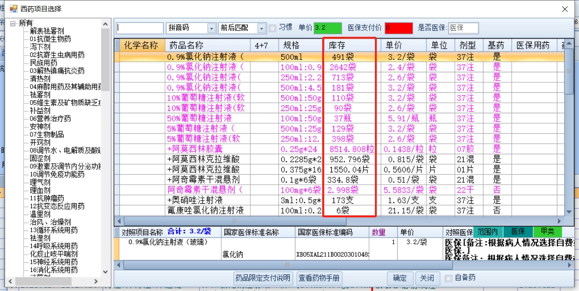Click the 范围内 green tag
This screenshot has width=579, height=291.
[x=487, y=231]
